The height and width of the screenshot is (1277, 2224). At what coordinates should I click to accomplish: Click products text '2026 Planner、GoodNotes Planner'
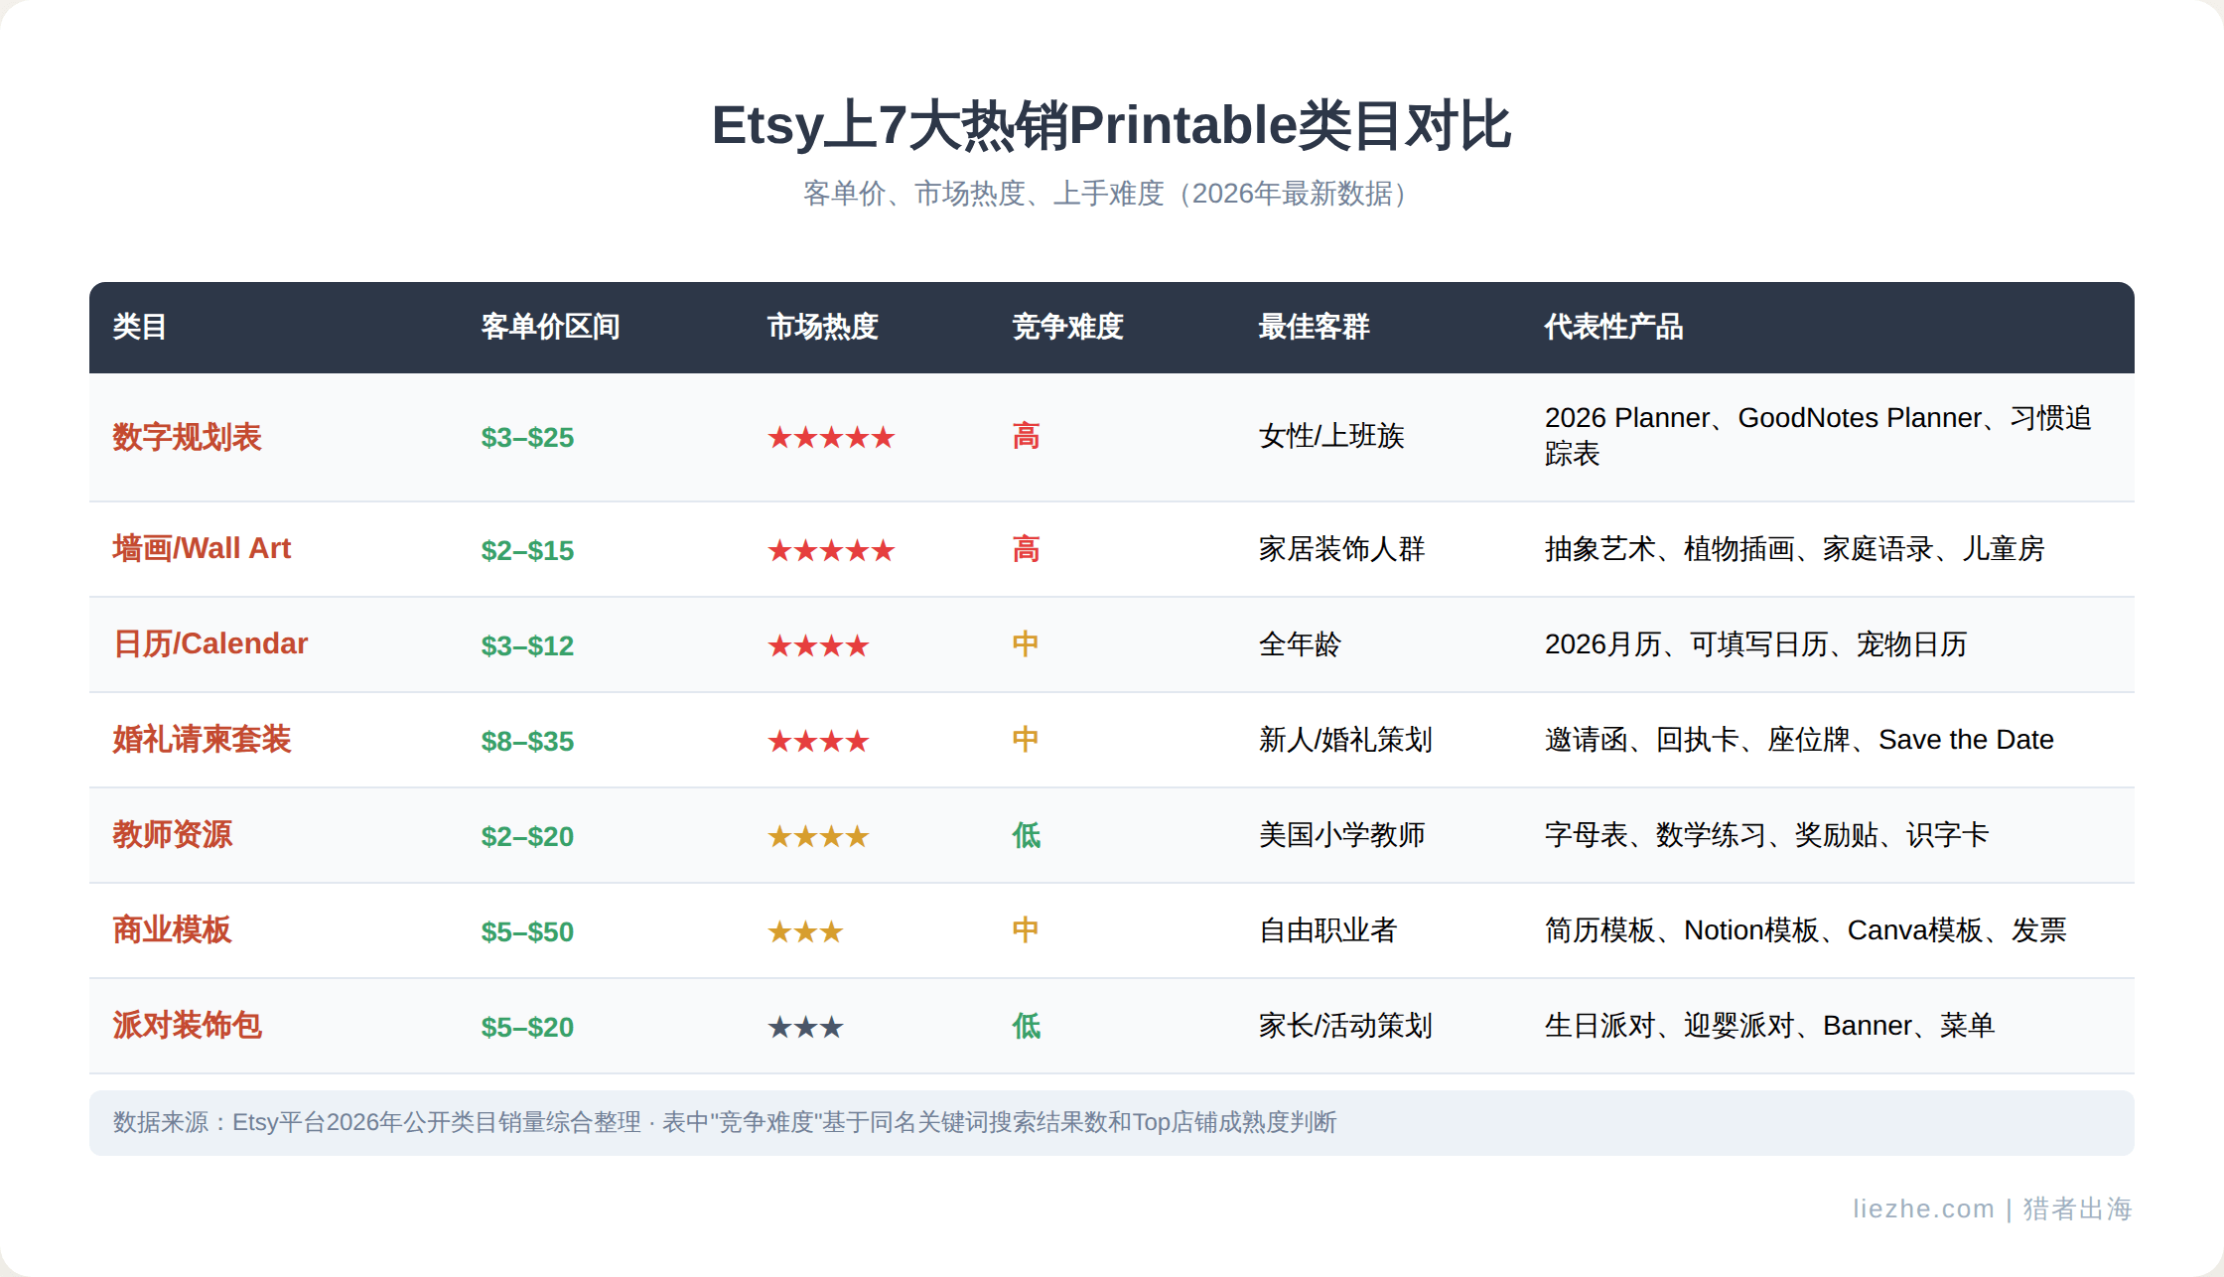tap(1763, 418)
